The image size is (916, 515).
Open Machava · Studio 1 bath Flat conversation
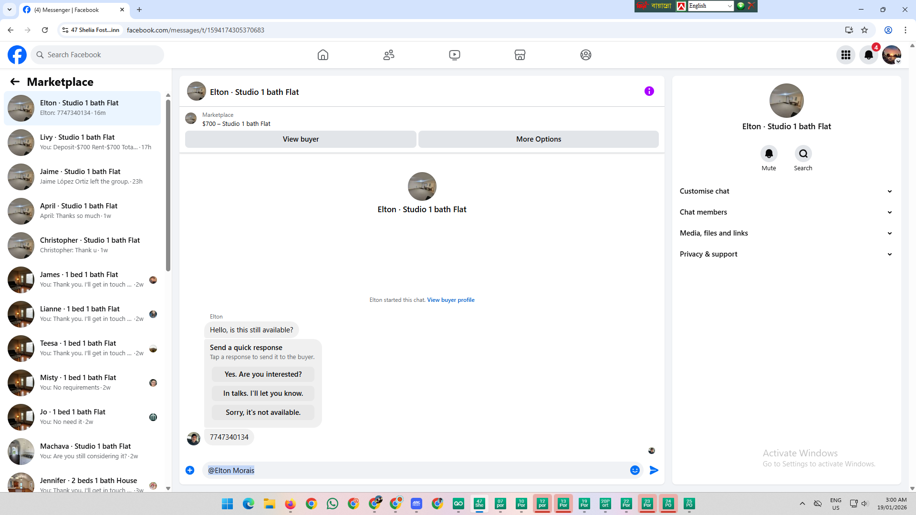(x=83, y=452)
